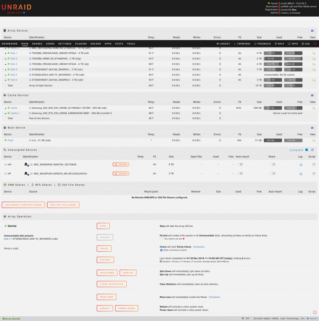319x321 pixels.
Task: Toggle the Complete view switch
Action: coord(307,150)
